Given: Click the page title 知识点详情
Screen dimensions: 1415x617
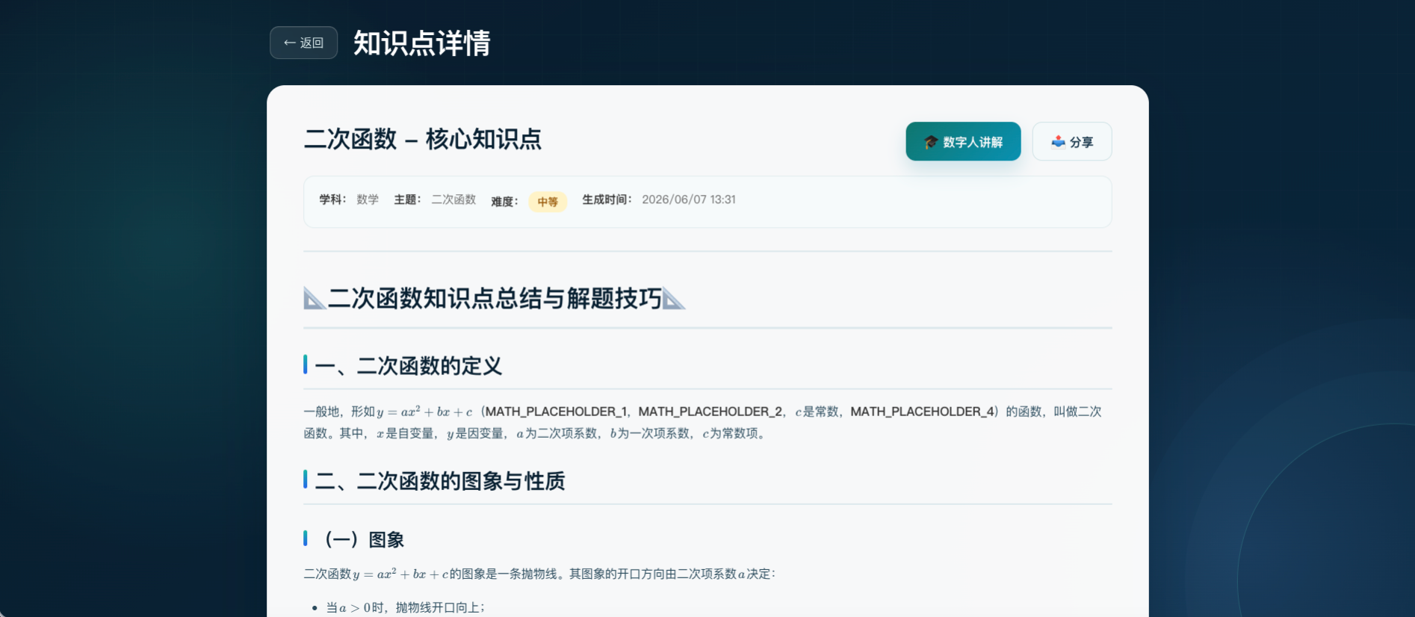Looking at the screenshot, I should tap(421, 43).
